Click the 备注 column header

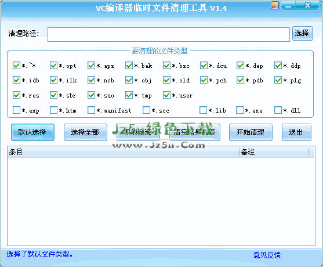[274, 153]
